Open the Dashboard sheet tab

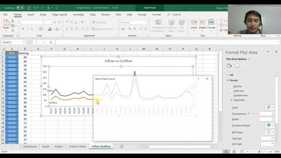point(30,147)
